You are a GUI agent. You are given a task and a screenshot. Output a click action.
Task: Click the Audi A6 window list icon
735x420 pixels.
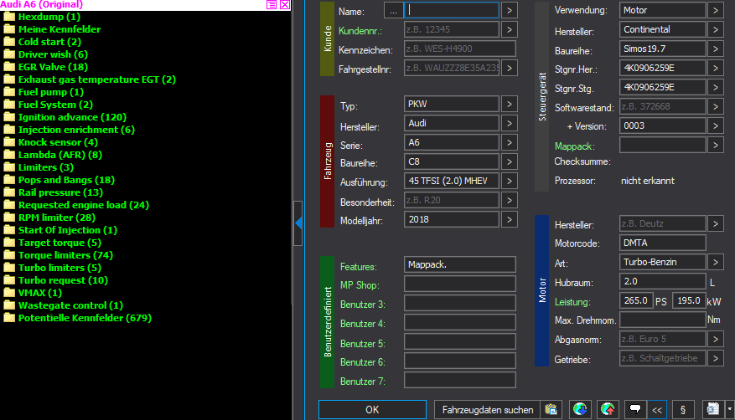pos(272,5)
